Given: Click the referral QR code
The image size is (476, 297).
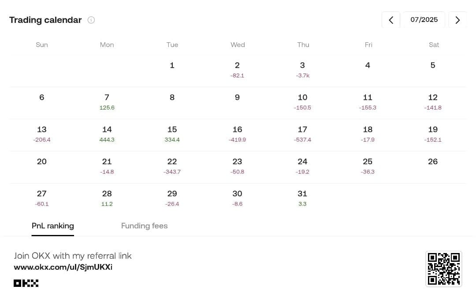Looking at the screenshot, I should (443, 269).
